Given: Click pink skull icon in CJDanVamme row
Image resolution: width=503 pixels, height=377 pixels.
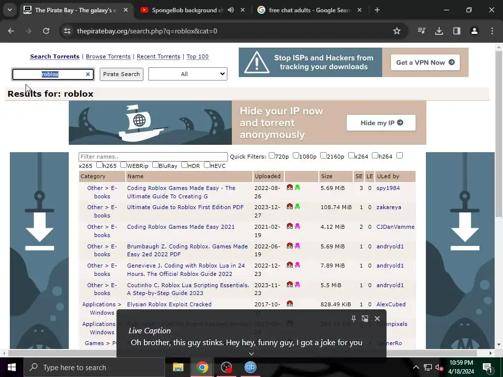Looking at the screenshot, I should 297,226.
